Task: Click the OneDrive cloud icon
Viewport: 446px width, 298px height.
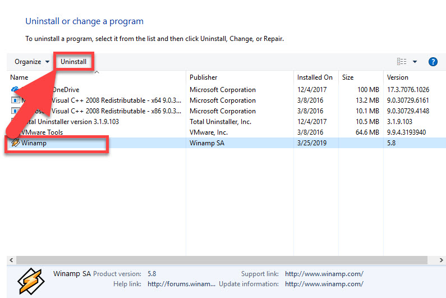Action: (15, 89)
